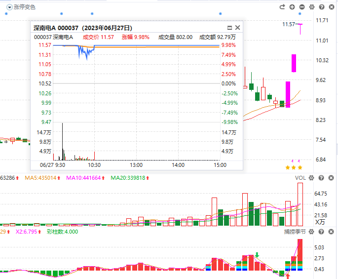
Task: Close the VOL indicator panel
Action: coord(331,178)
